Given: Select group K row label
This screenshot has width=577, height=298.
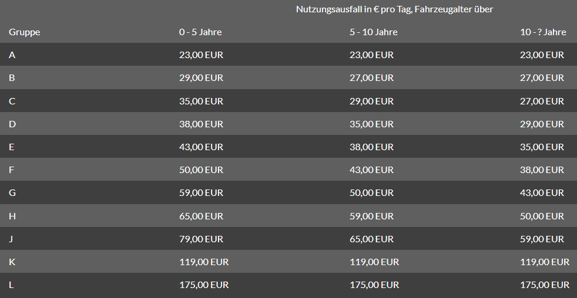Looking at the screenshot, I should 12,262.
